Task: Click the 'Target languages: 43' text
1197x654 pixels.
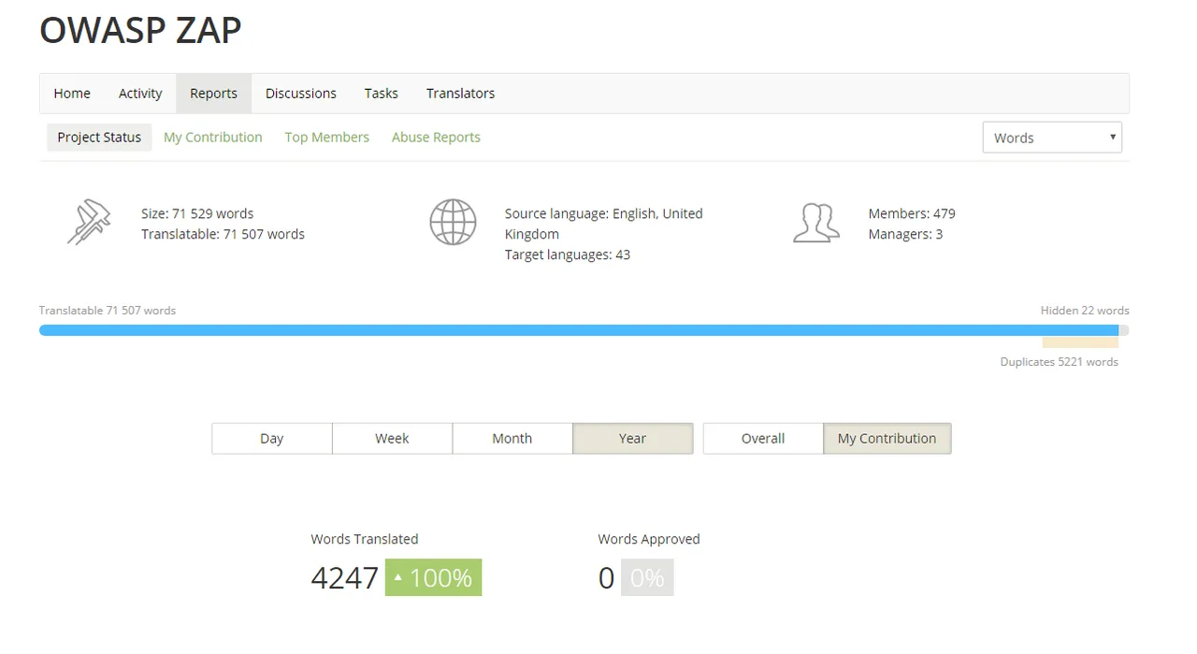Action: 568,254
